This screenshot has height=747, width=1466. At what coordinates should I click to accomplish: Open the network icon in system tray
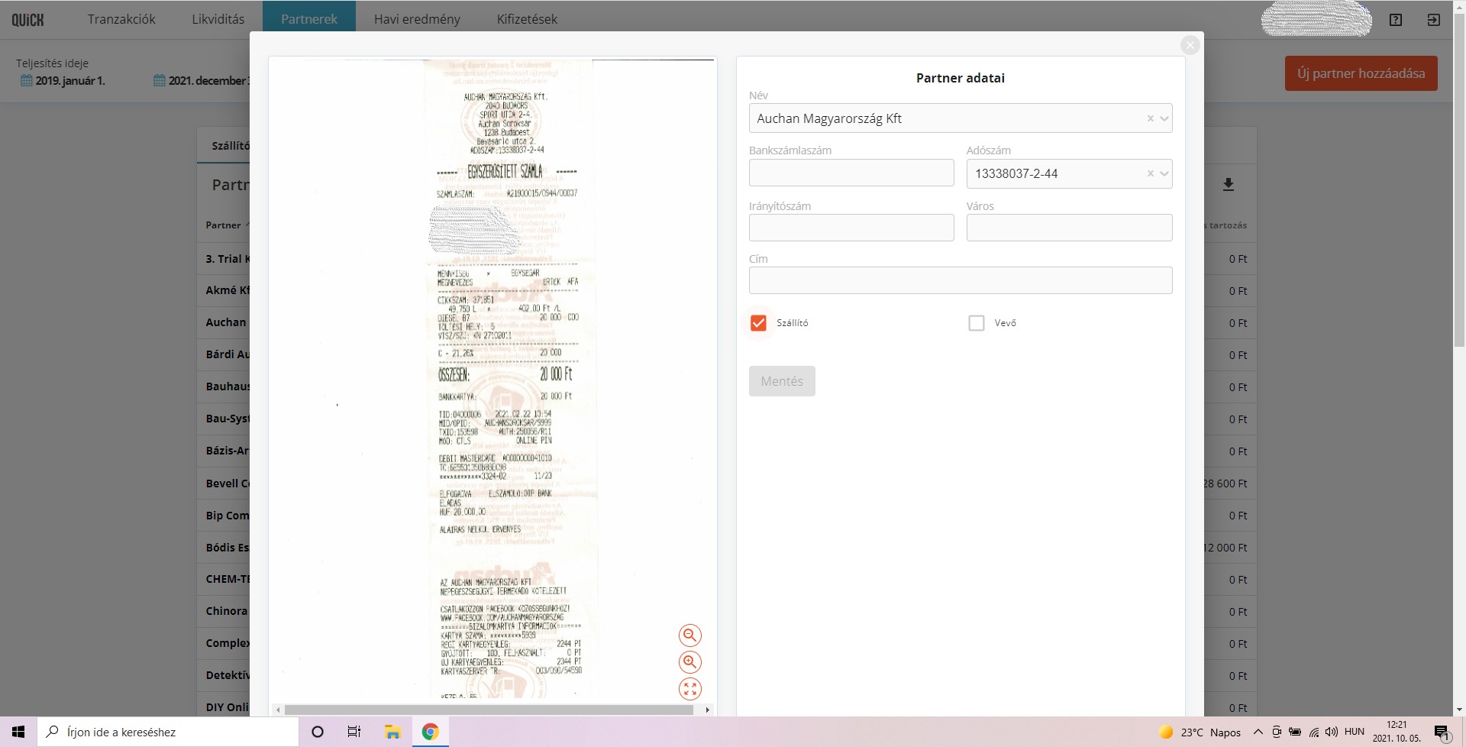1313,732
